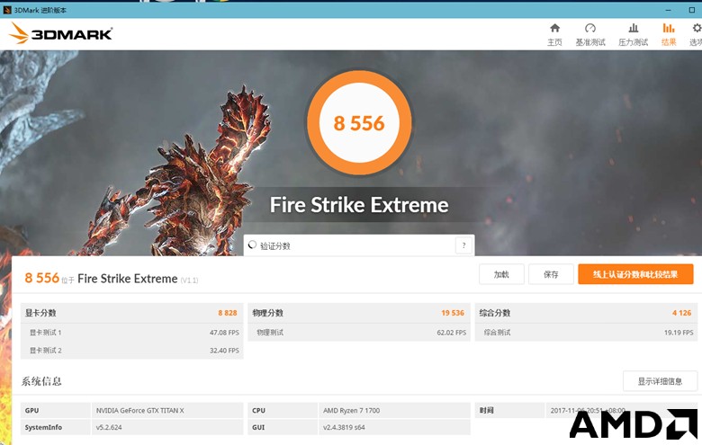Viewport: 702px width, 445px height.
Task: Click the CPU label cell
Action: click(283, 411)
